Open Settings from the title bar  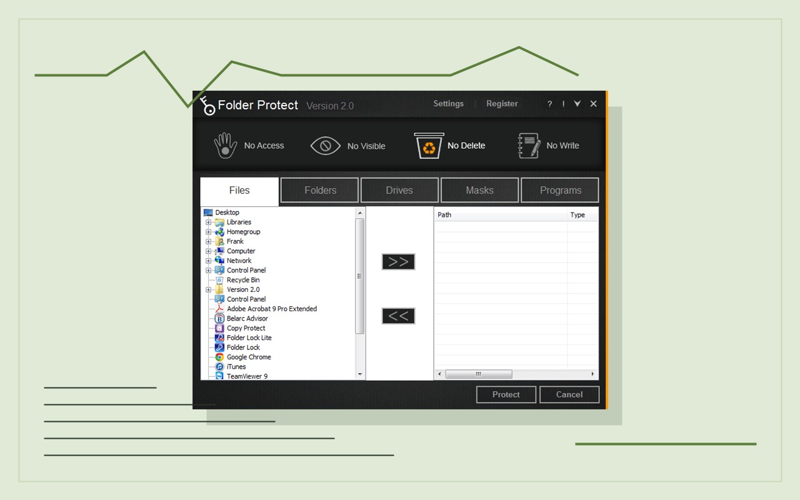(x=449, y=104)
